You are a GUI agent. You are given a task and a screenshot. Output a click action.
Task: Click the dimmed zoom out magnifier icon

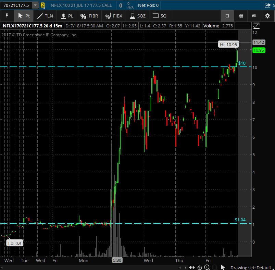pos(215,267)
